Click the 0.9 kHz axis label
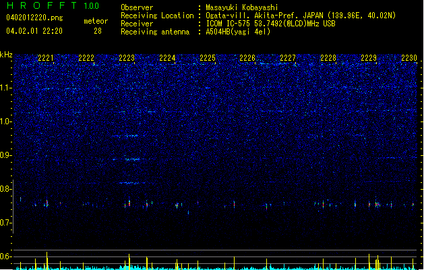The image size is (424, 270). [x=6, y=155]
